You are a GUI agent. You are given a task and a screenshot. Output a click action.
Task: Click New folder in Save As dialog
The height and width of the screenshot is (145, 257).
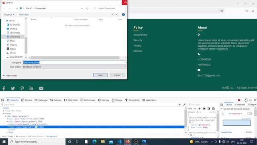coord(24,14)
